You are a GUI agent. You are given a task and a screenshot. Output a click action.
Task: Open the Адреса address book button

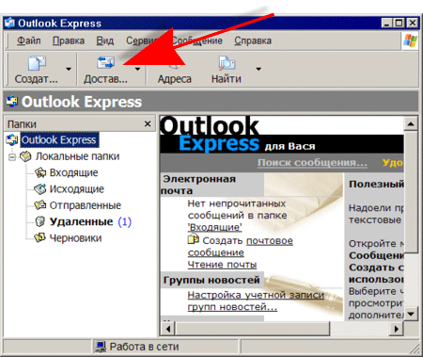[175, 70]
